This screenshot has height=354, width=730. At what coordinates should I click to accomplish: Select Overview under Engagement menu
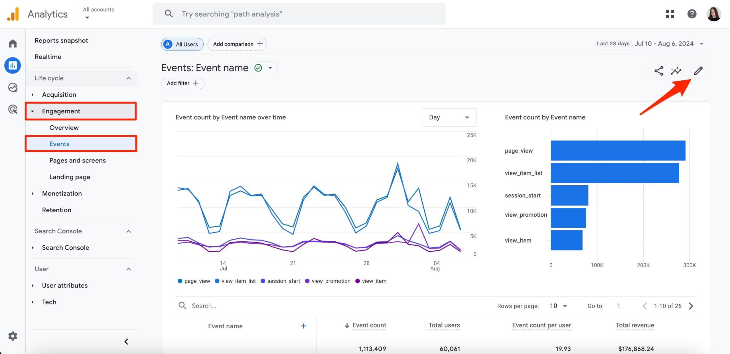64,127
